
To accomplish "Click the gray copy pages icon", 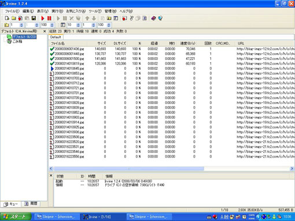I will click(x=138, y=18).
